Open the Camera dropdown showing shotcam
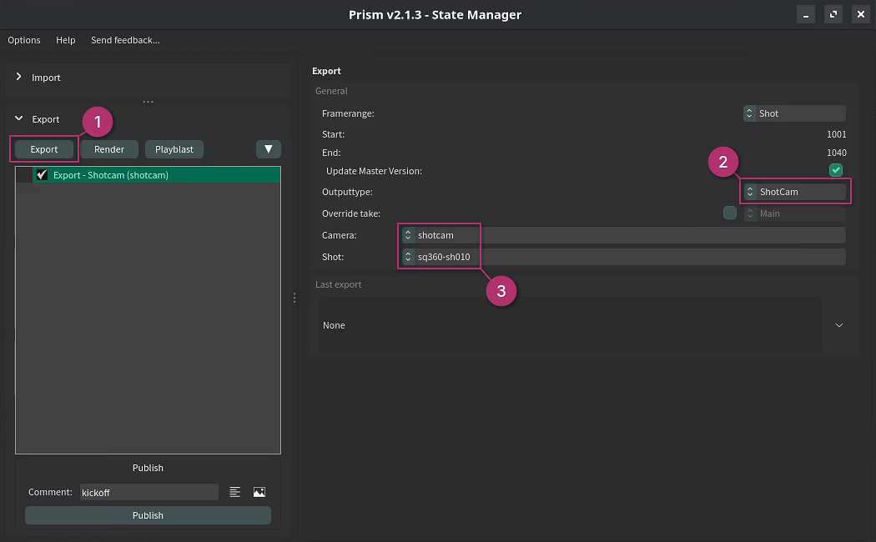Image resolution: width=876 pixels, height=542 pixels. coord(623,235)
